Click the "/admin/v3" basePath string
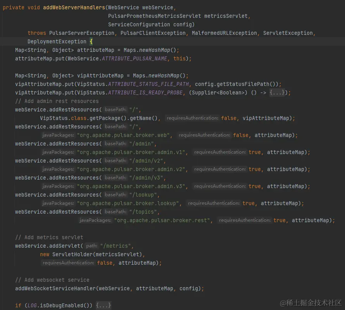 coord(146,178)
